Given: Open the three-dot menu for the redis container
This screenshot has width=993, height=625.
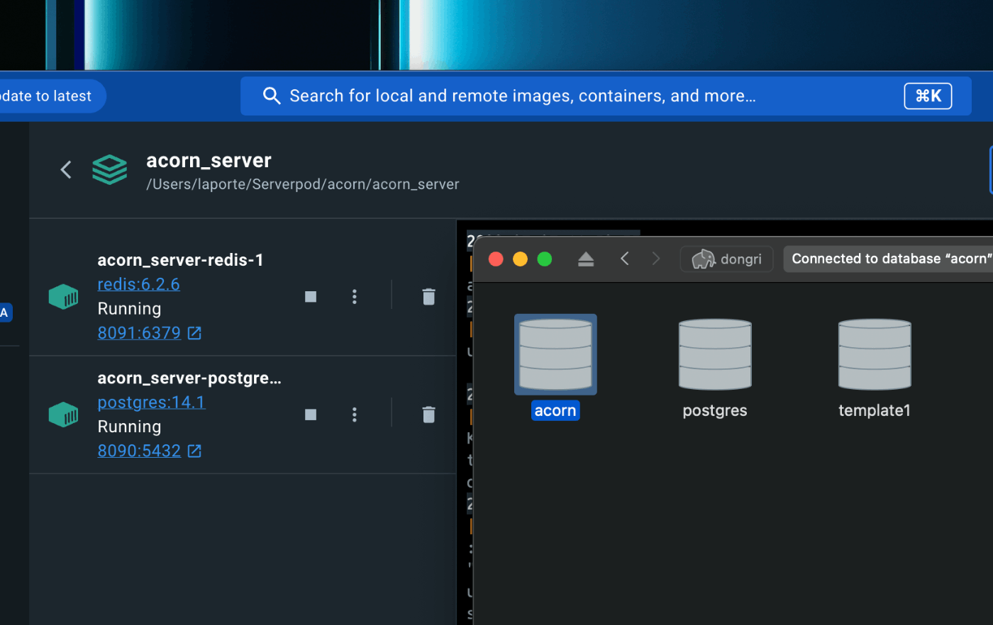Looking at the screenshot, I should (354, 296).
